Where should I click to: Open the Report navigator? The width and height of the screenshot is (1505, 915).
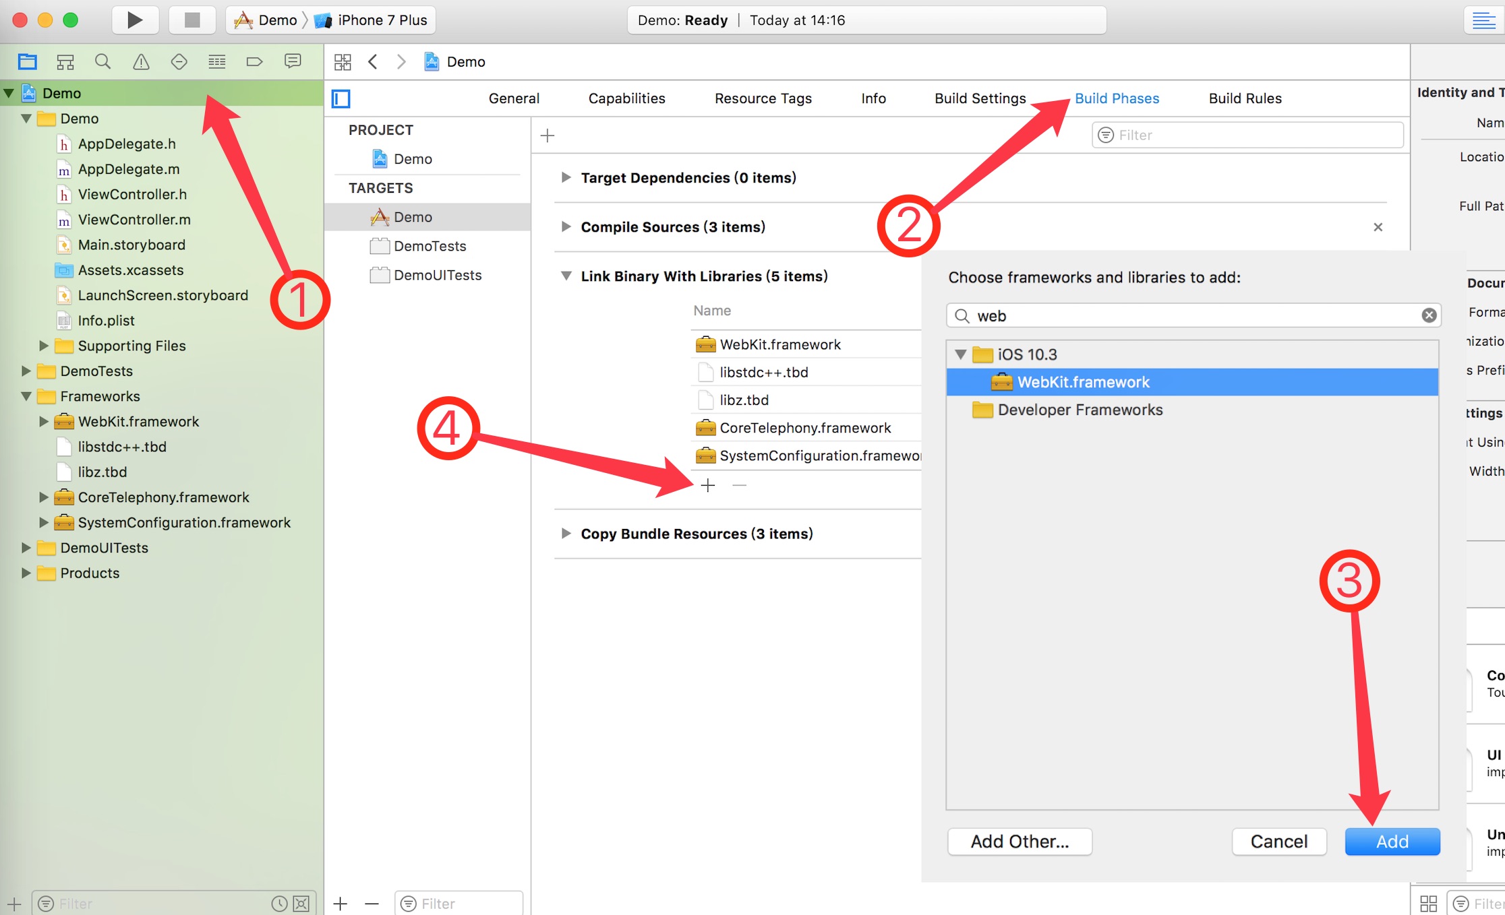293,62
